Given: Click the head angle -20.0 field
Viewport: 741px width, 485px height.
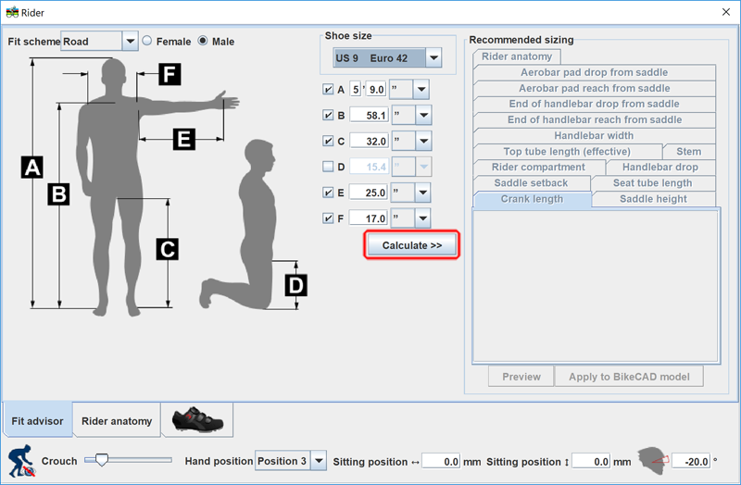Looking at the screenshot, I should (691, 461).
